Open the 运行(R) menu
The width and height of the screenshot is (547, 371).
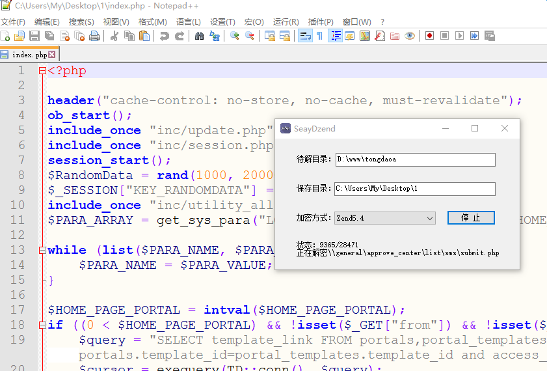(286, 22)
